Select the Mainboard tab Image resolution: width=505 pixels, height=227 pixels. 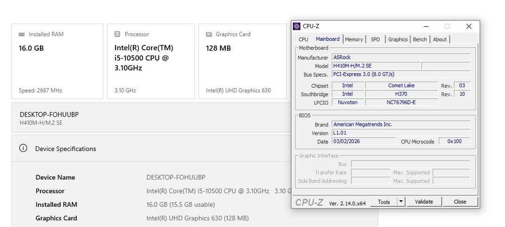pyautogui.click(x=328, y=39)
